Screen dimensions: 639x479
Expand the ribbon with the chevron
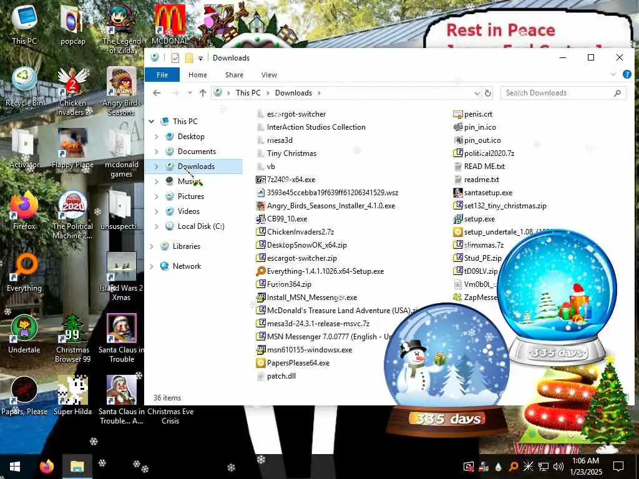point(613,74)
